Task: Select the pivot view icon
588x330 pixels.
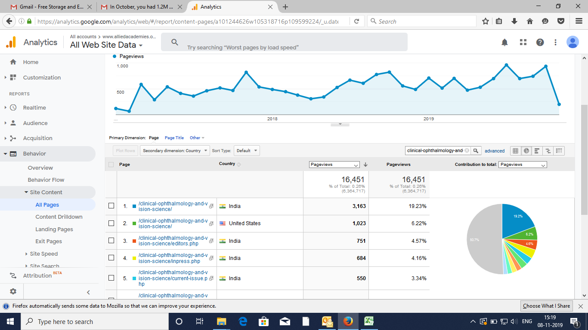Action: pyautogui.click(x=559, y=151)
